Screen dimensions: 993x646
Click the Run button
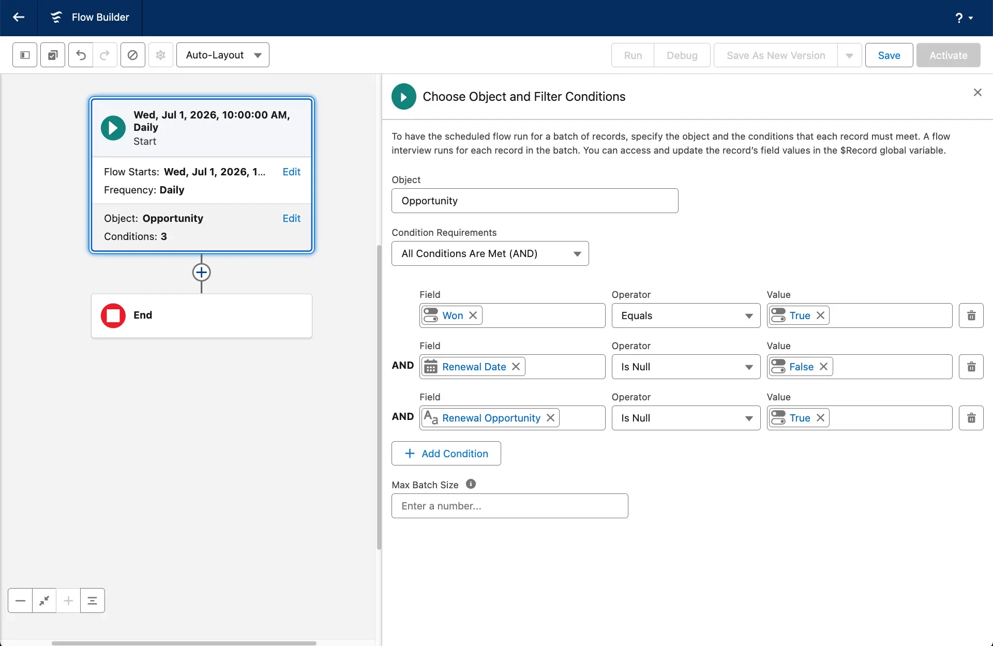click(x=633, y=55)
